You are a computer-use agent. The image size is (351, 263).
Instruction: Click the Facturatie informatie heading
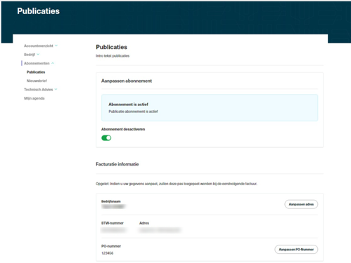click(x=117, y=164)
